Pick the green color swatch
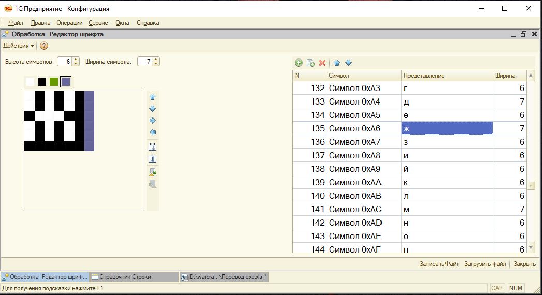Viewport: 542px width, 295px height. tap(53, 82)
